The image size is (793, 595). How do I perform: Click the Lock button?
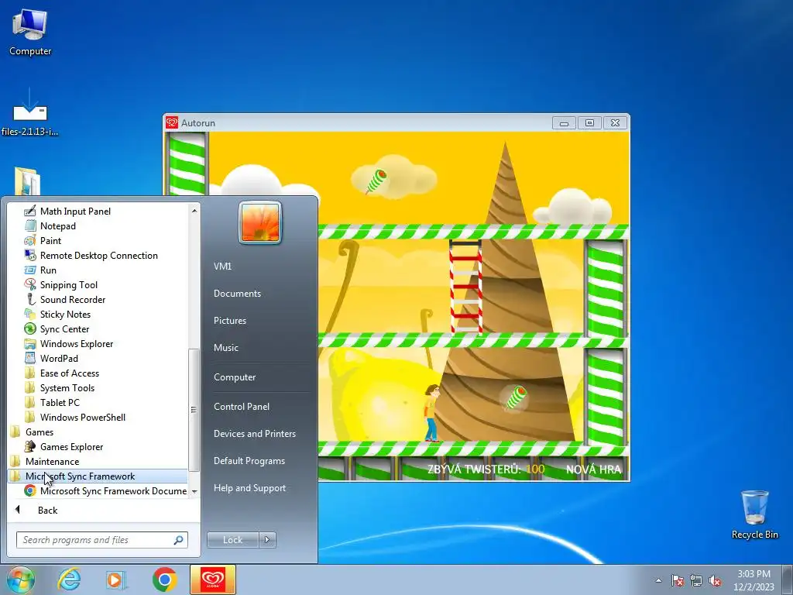(x=232, y=540)
